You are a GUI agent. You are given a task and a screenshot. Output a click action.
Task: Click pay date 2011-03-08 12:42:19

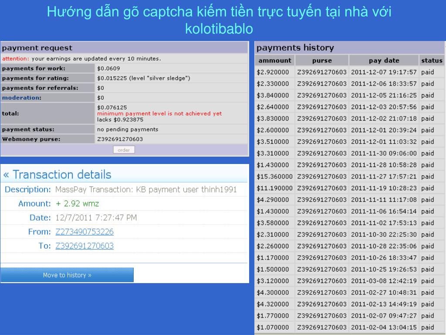tap(384, 281)
